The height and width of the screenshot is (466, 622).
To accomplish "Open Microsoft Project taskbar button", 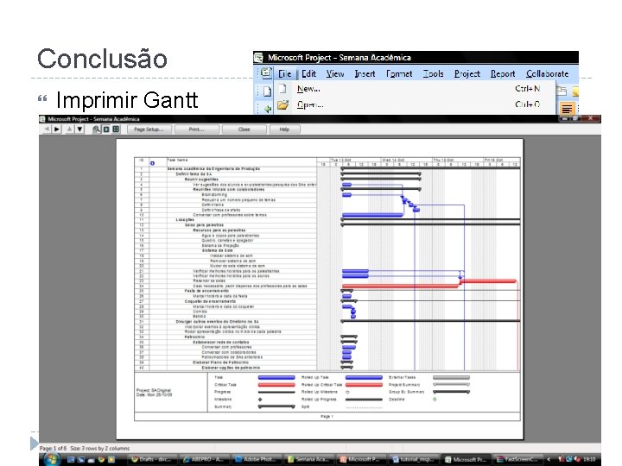I will tap(466, 460).
